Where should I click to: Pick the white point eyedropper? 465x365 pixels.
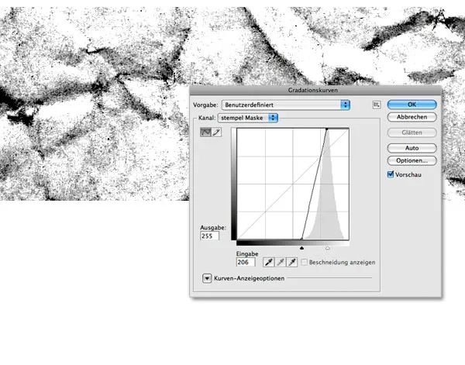click(292, 262)
